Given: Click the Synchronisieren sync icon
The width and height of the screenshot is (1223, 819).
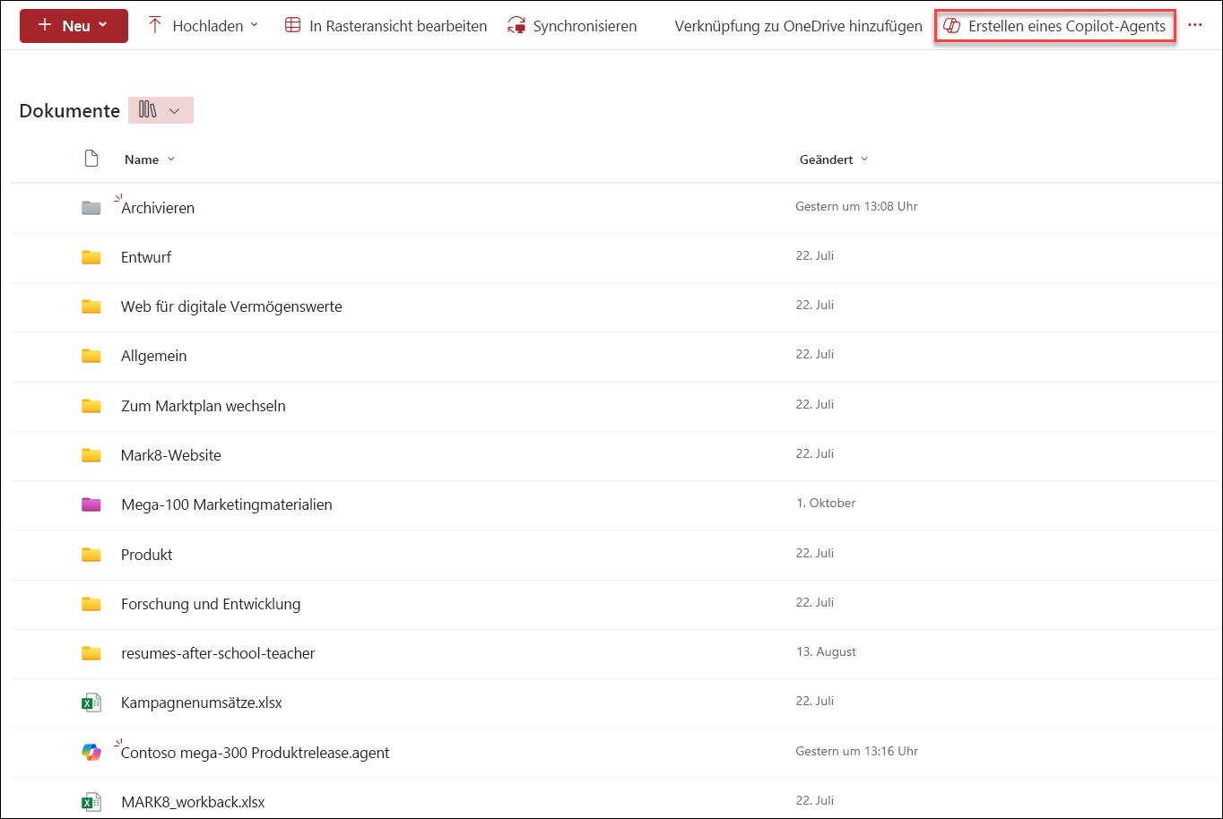Looking at the screenshot, I should click(516, 26).
